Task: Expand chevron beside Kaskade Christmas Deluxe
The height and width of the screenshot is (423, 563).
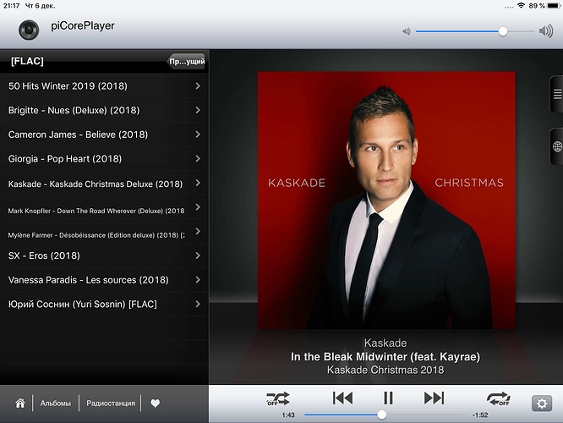Action: point(198,183)
